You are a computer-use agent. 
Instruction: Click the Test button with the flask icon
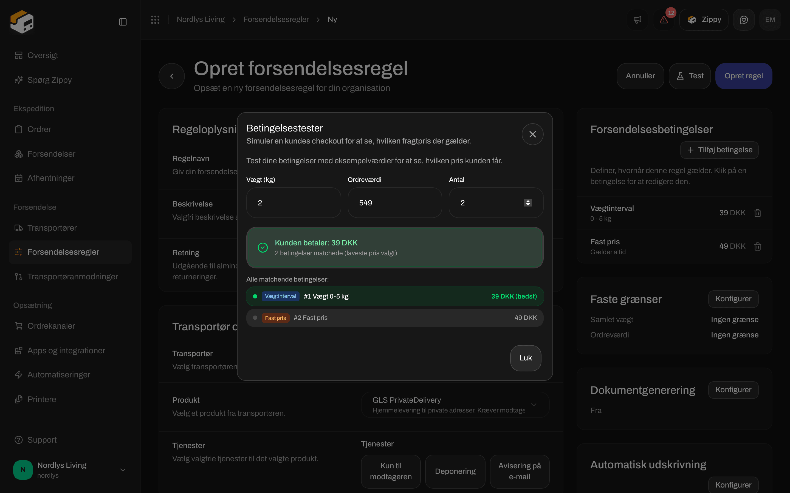[x=690, y=76]
